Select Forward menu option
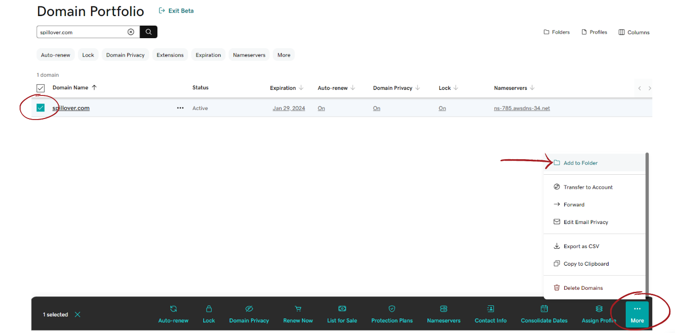675x333 pixels. point(594,204)
